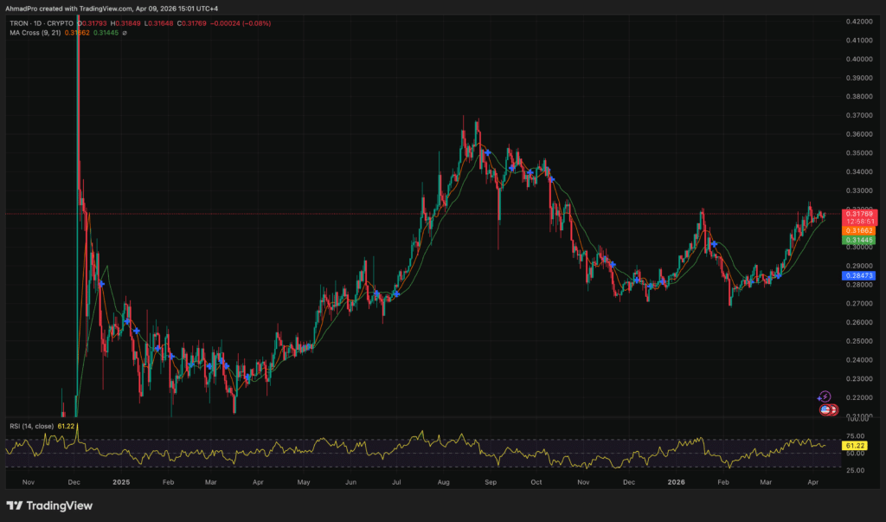Viewport: 886px width, 522px height.
Task: Select the TRON · 1D · CRYPTO legend title
Action: click(42, 23)
